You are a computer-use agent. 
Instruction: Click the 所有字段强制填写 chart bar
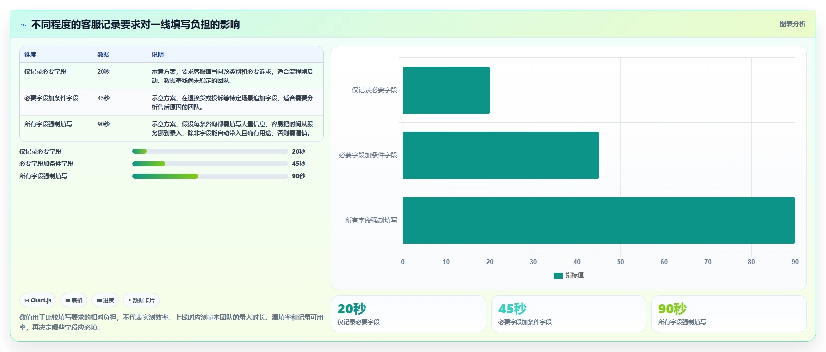(599, 221)
